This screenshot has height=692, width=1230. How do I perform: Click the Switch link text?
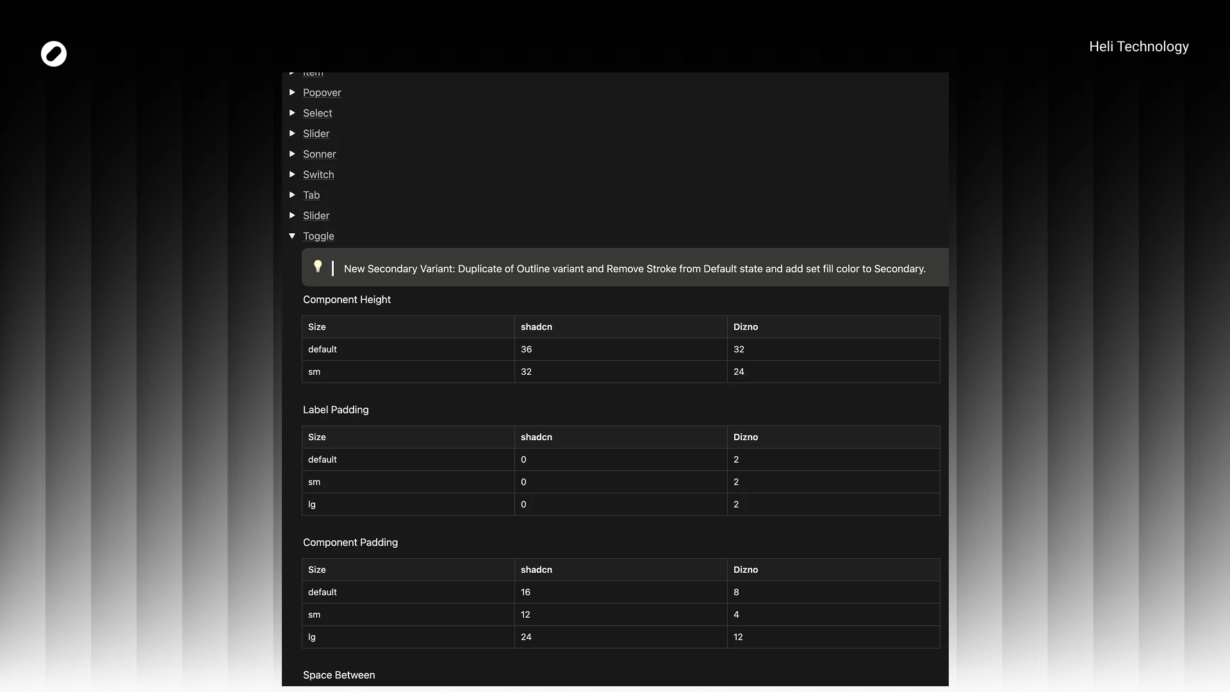[x=318, y=175]
